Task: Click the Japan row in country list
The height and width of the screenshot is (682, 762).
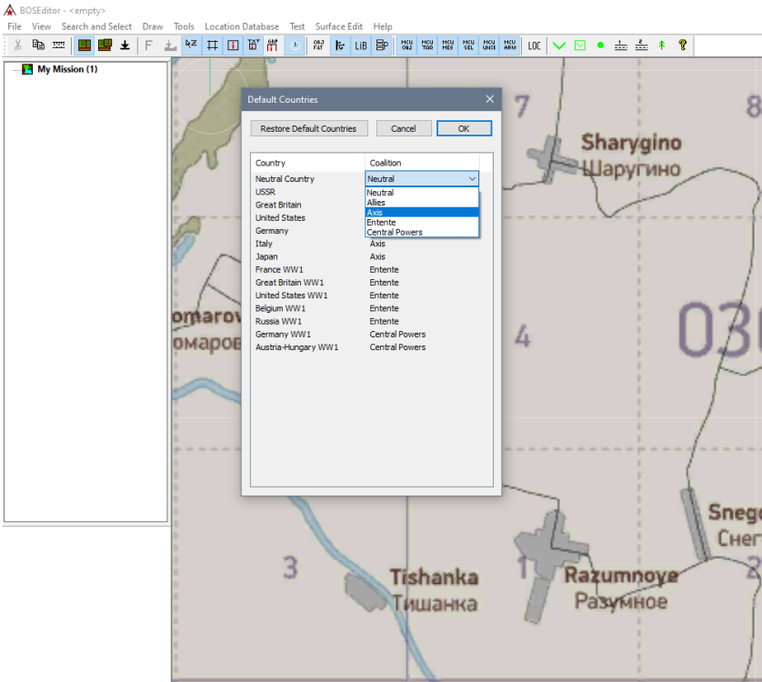Action: [266, 256]
